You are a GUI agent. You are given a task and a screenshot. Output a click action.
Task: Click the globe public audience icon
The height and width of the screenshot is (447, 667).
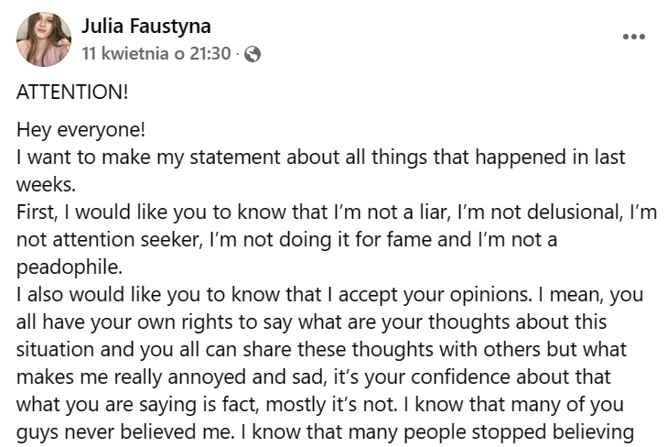click(x=253, y=54)
